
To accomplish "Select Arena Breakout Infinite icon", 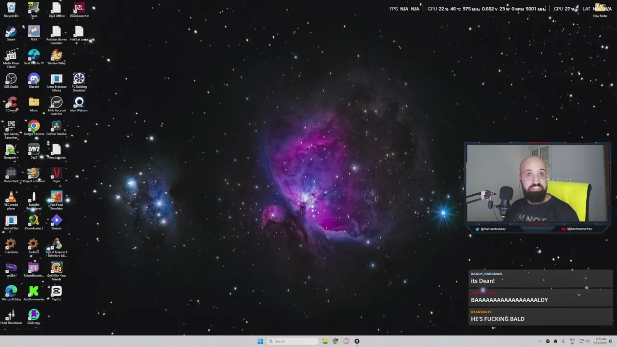I will pyautogui.click(x=56, y=82).
